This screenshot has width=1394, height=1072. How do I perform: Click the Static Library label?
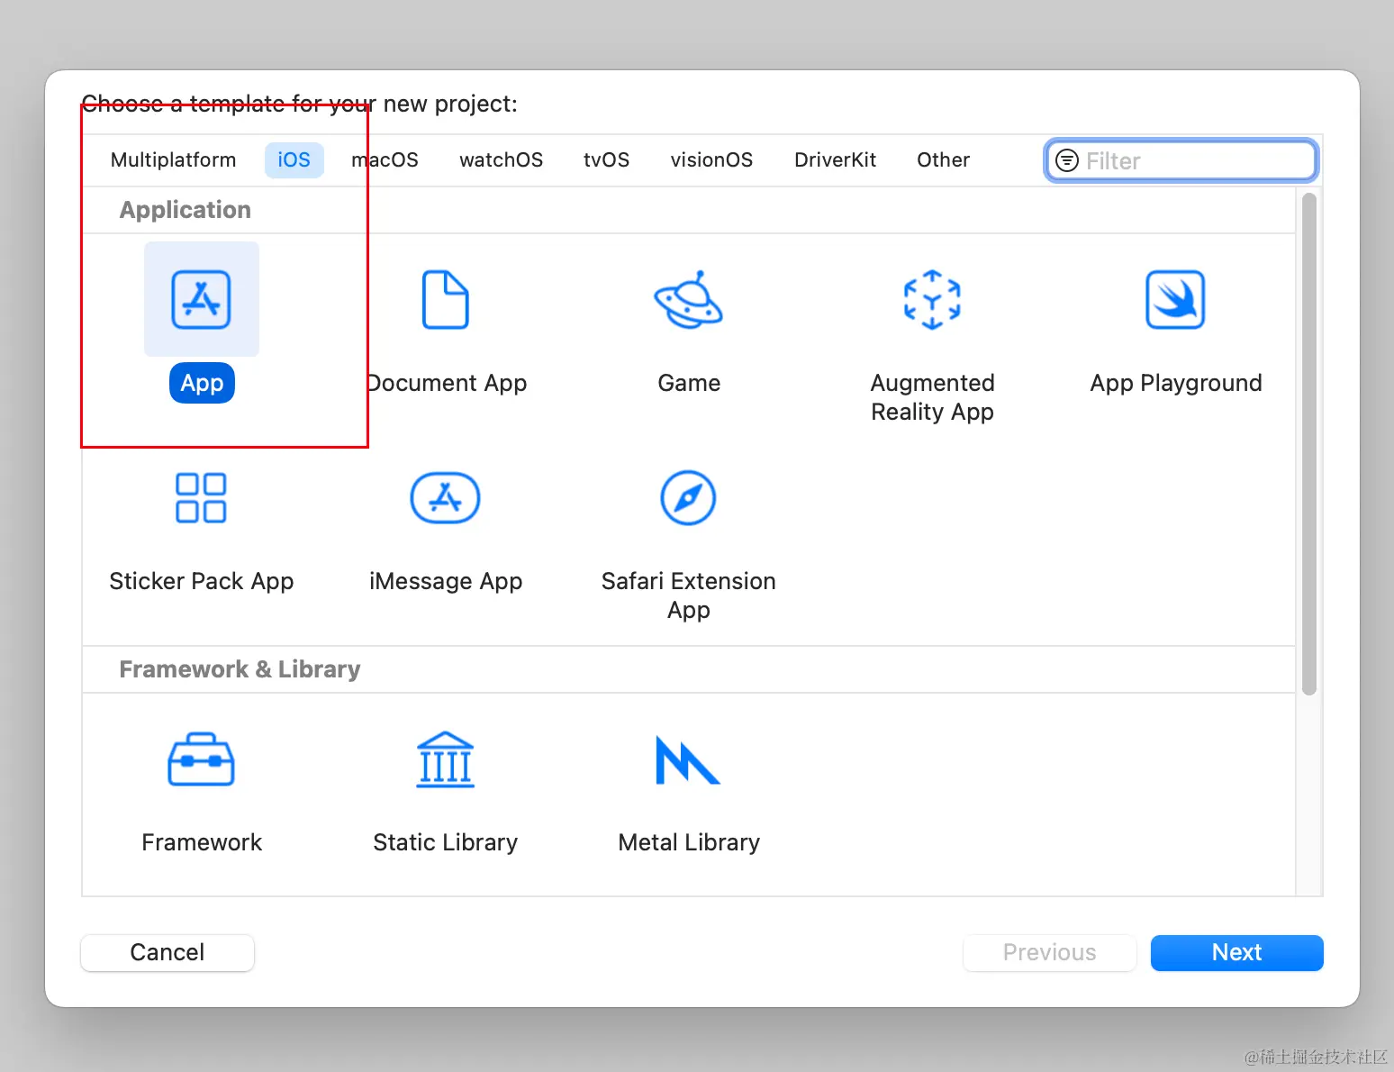pyautogui.click(x=446, y=842)
